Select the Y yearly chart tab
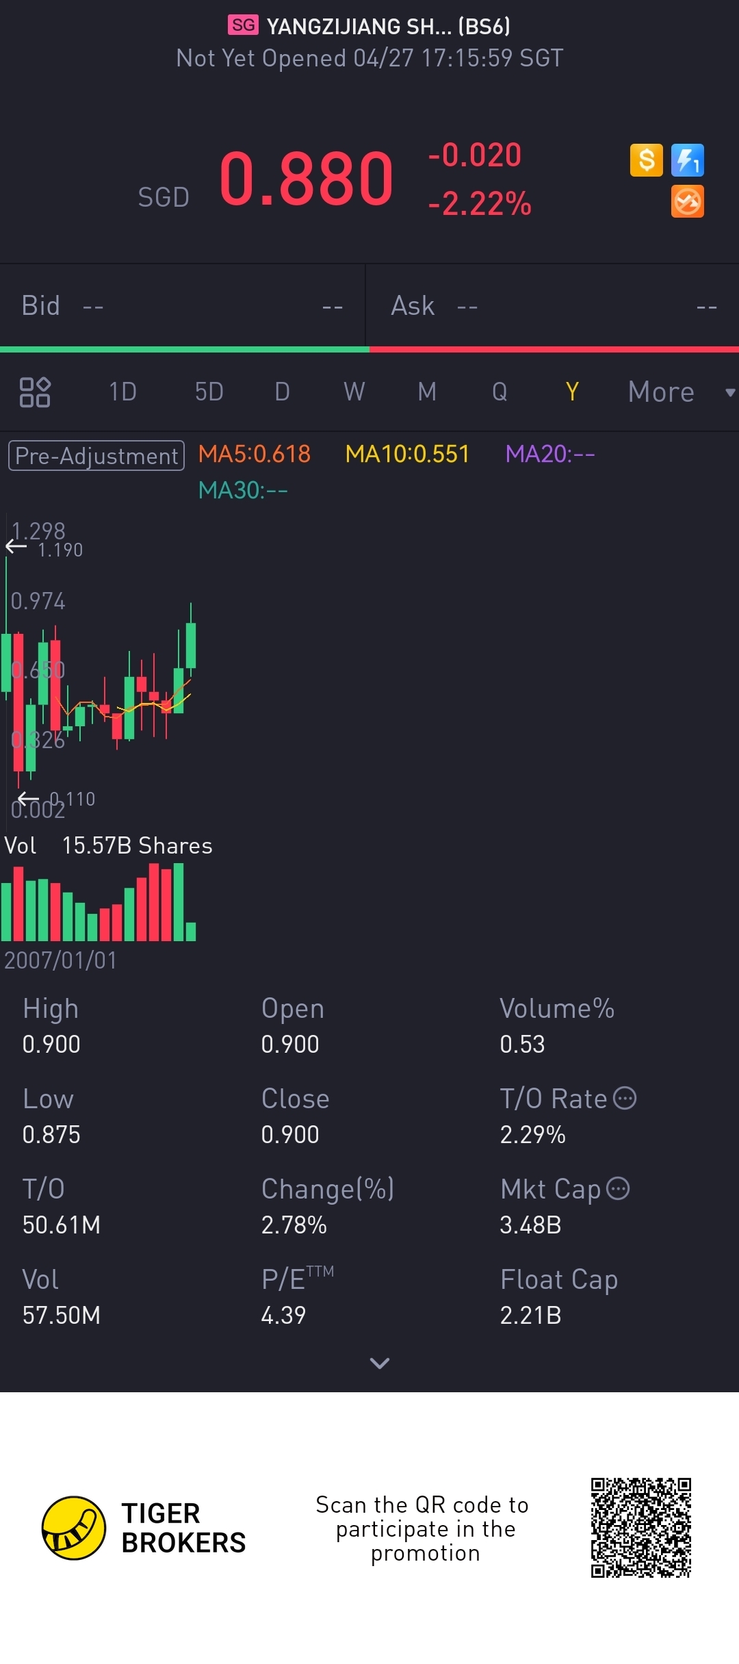Image resolution: width=739 pixels, height=1664 pixels. tap(572, 392)
